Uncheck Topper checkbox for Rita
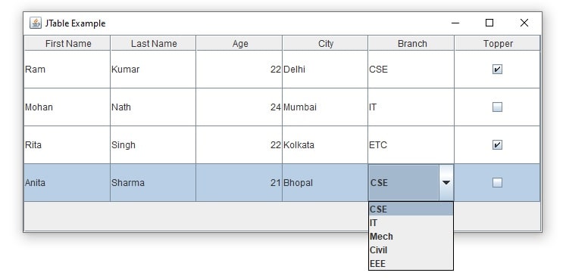 point(497,145)
